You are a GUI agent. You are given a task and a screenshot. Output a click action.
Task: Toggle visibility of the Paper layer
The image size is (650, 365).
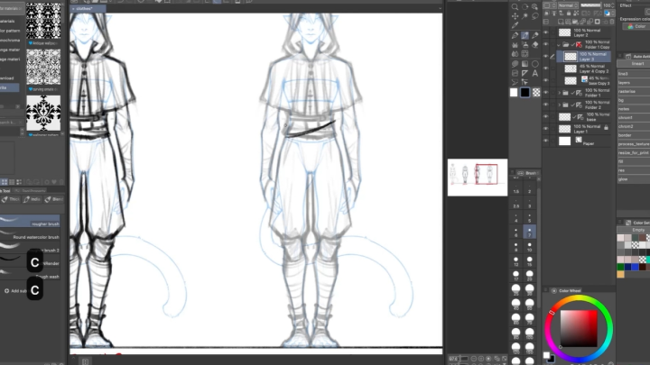point(545,141)
